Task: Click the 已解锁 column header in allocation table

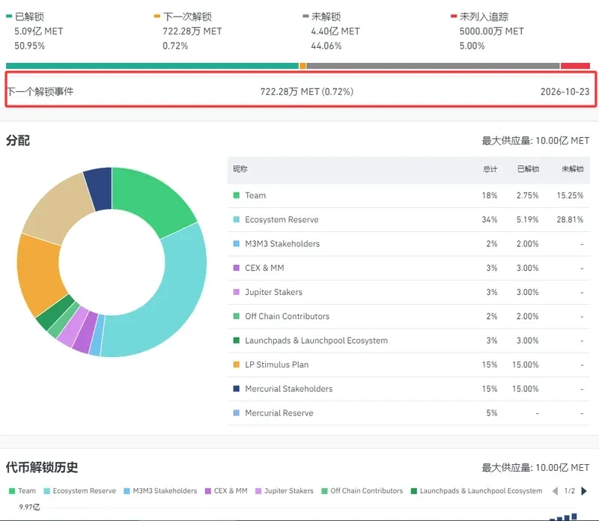Action: coord(528,169)
